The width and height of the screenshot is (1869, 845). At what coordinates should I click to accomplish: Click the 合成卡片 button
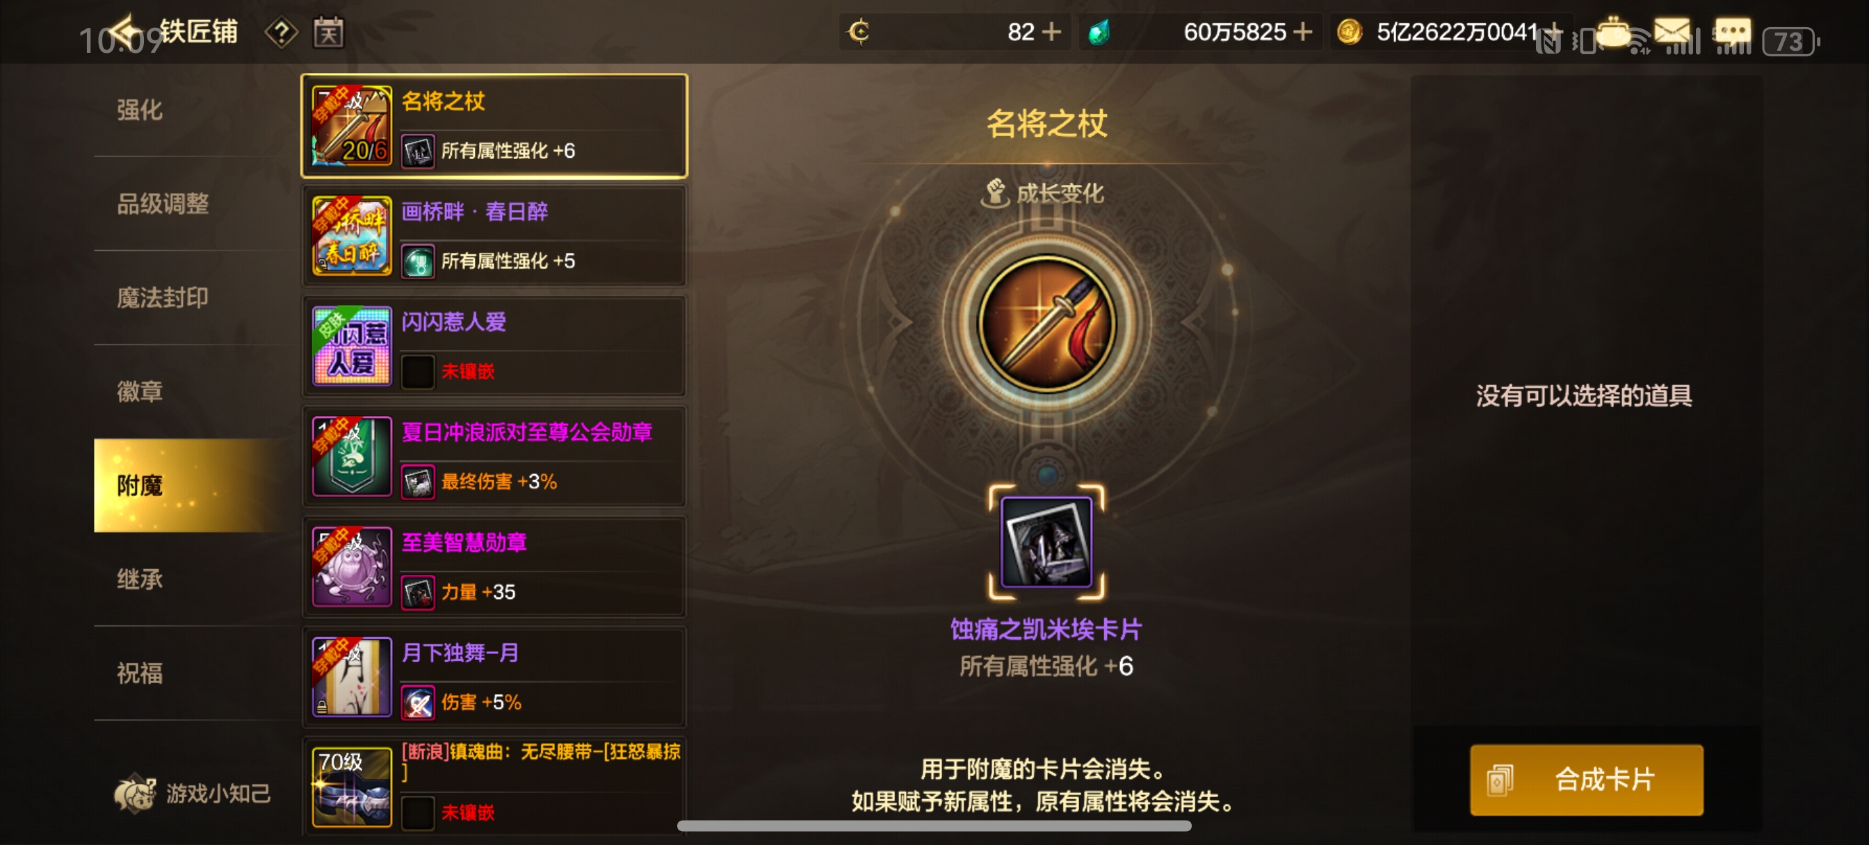1586,779
